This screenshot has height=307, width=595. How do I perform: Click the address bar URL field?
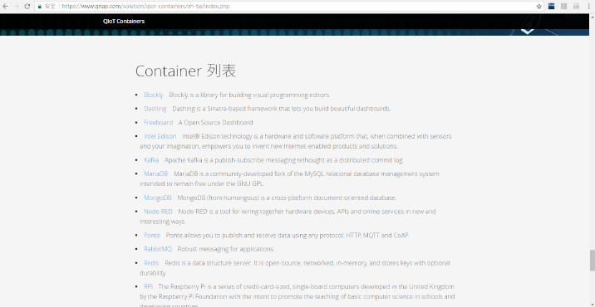pos(288,7)
